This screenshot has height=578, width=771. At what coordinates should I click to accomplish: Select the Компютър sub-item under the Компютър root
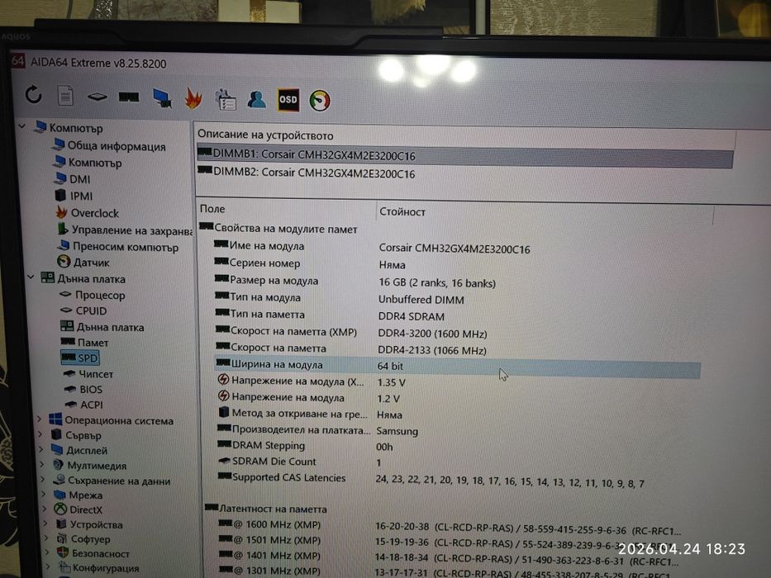tap(88, 162)
